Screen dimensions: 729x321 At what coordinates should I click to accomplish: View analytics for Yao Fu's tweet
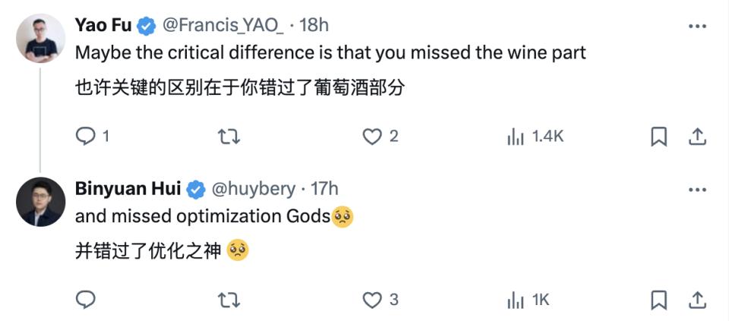(516, 137)
